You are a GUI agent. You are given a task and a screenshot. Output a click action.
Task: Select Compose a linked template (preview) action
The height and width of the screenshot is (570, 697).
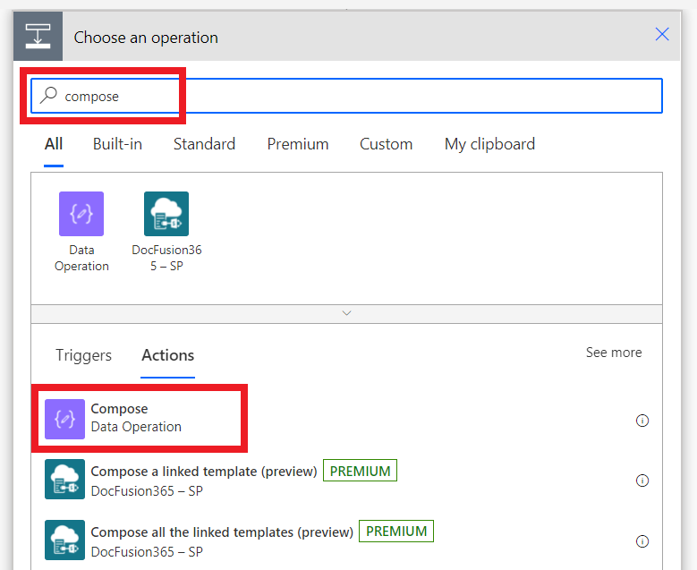coord(346,481)
